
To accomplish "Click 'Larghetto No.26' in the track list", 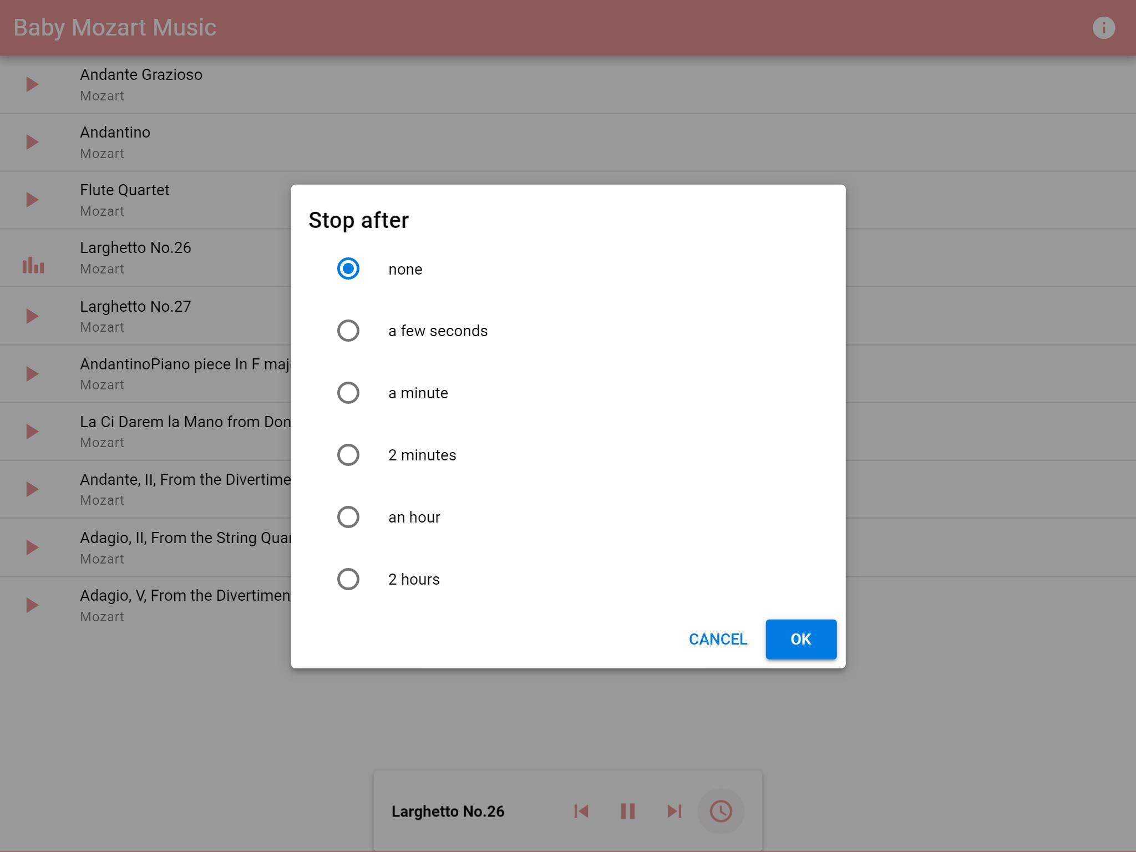I will point(135,248).
